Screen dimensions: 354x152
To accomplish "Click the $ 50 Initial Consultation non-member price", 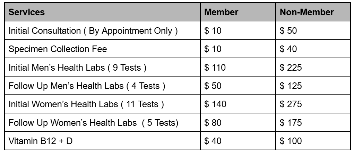I will point(288,31).
